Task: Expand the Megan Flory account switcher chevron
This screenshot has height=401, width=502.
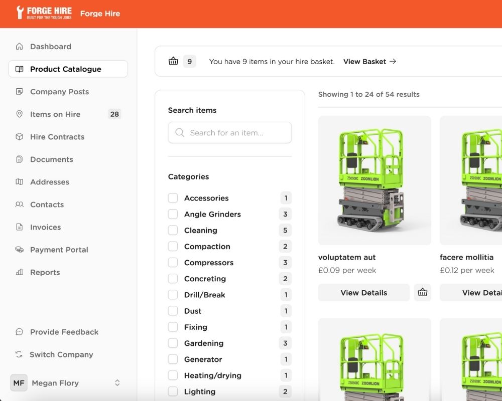Action: pyautogui.click(x=117, y=383)
